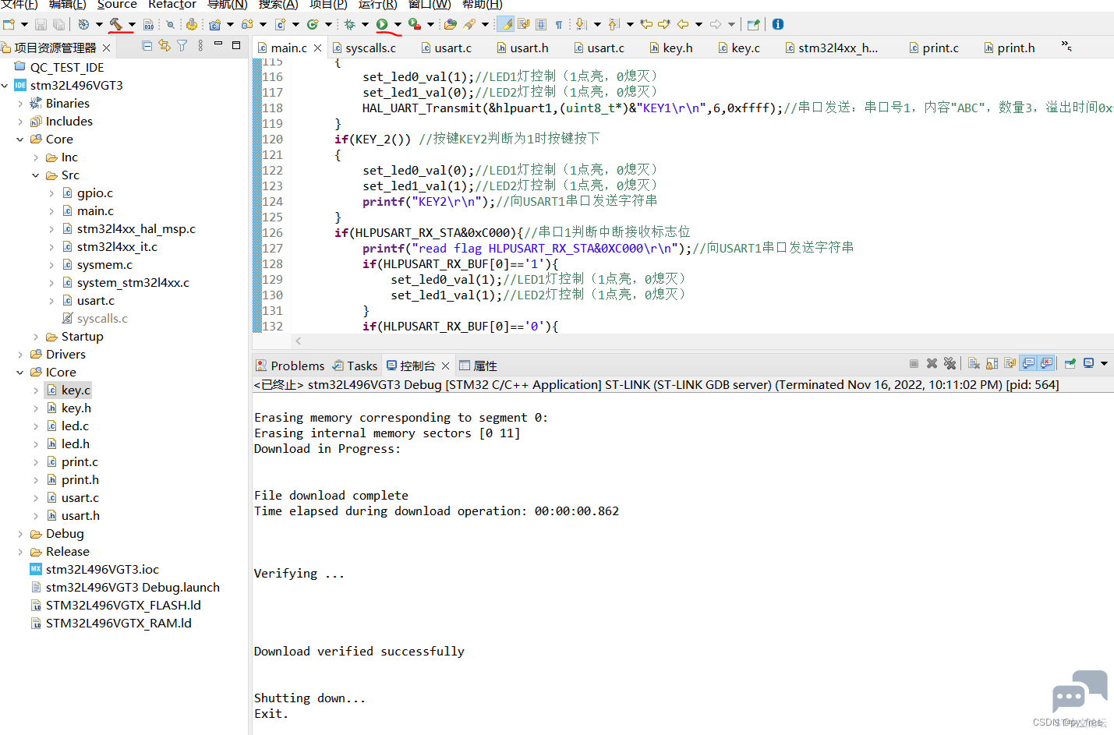Open the Build hammer dropdown arrow

click(131, 24)
